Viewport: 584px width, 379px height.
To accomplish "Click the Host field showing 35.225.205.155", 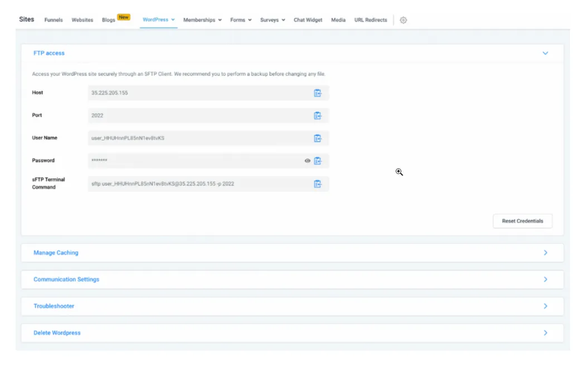I will (208, 93).
